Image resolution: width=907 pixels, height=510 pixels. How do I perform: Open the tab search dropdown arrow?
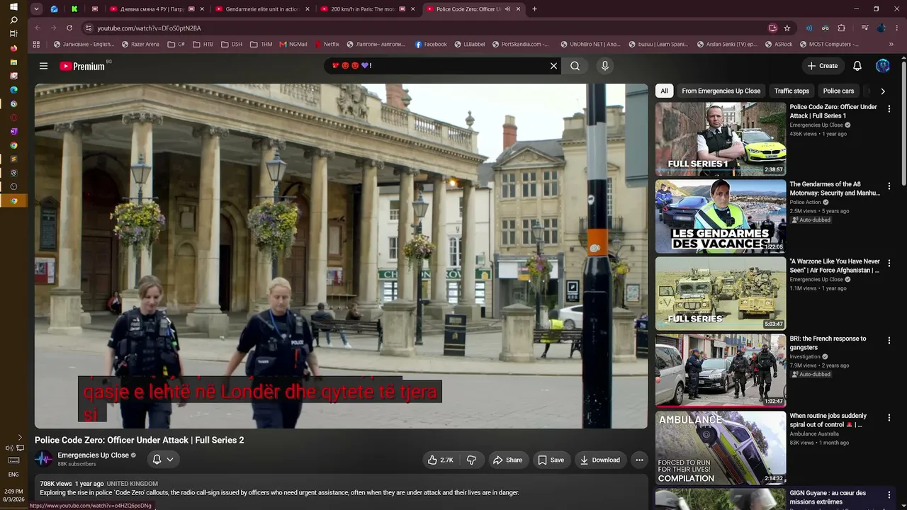point(36,9)
